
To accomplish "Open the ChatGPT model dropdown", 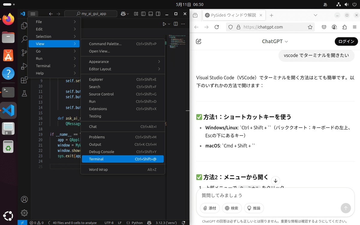I will pyautogui.click(x=275, y=41).
